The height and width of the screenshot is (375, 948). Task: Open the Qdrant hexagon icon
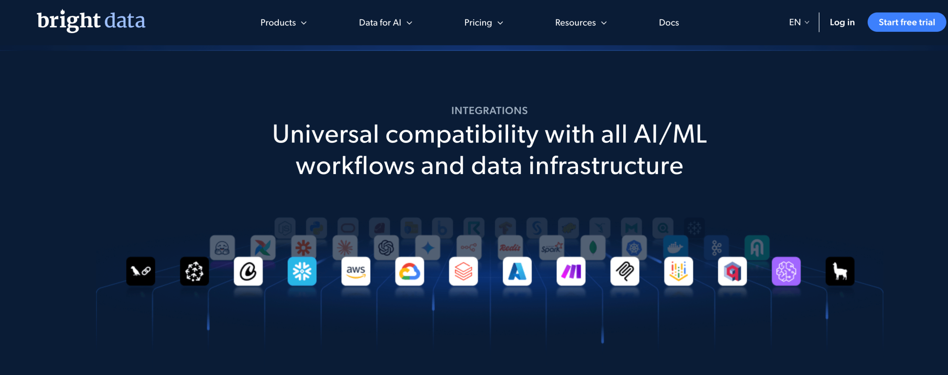732,271
